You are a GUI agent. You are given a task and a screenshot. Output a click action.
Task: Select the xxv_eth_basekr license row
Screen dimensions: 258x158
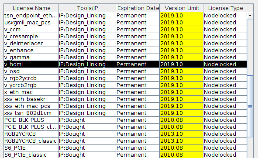click(x=125, y=99)
